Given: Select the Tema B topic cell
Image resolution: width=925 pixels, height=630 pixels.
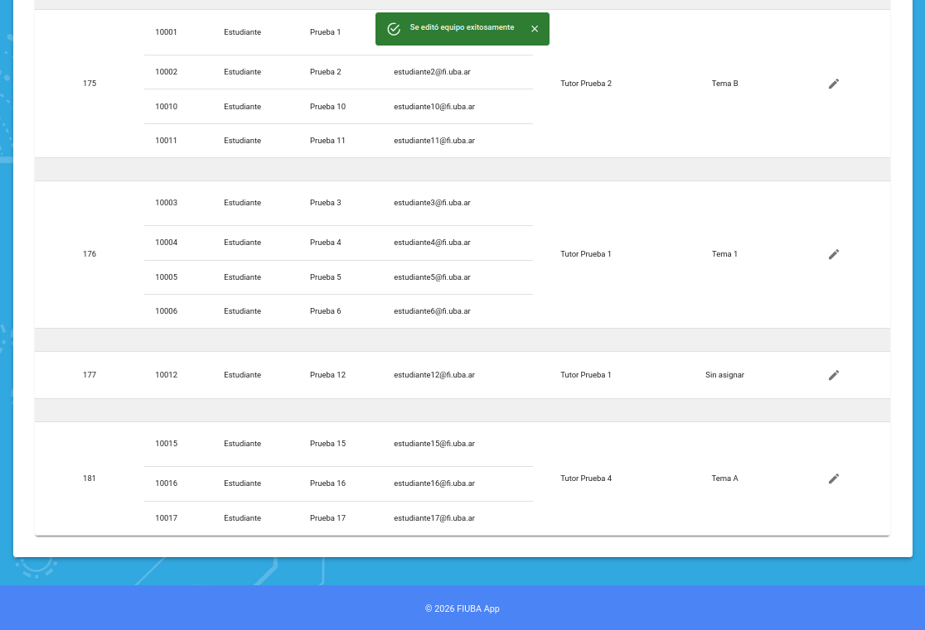Looking at the screenshot, I should coord(724,84).
